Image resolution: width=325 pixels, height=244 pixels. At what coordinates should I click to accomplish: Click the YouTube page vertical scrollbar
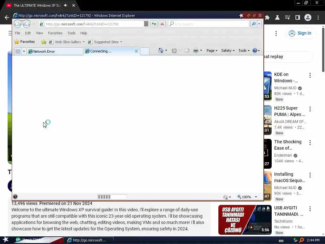pyautogui.click(x=323, y=50)
